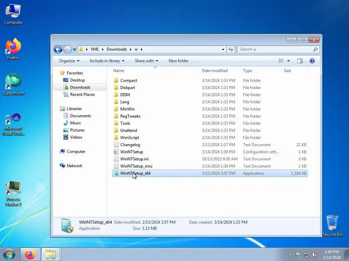Refresh the folder view
Viewport: 349px width, 261px height.
click(x=231, y=49)
